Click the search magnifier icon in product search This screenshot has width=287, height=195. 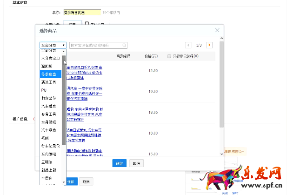click(125, 45)
